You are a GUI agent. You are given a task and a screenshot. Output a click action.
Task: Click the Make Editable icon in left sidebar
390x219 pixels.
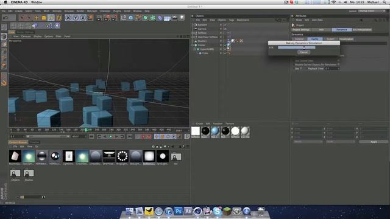[x=4, y=27]
